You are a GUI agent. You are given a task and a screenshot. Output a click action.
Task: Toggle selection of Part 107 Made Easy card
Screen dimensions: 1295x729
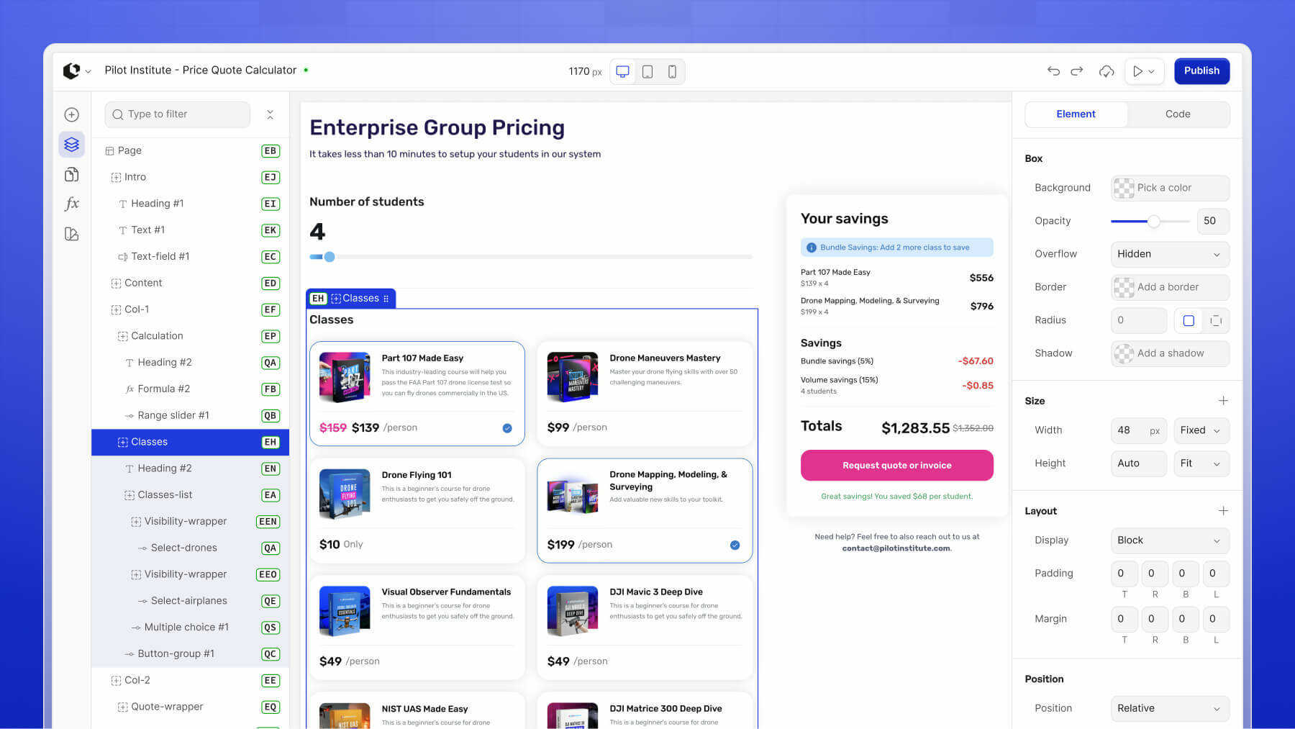(507, 428)
